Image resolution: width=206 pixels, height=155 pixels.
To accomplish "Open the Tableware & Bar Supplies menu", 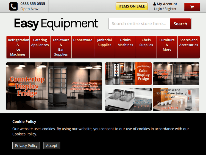I will [61, 47].
